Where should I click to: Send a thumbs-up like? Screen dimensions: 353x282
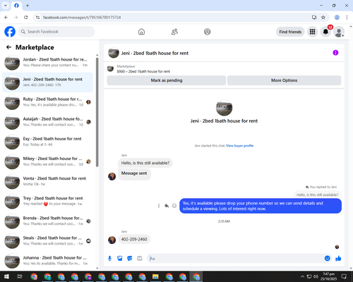click(338, 259)
